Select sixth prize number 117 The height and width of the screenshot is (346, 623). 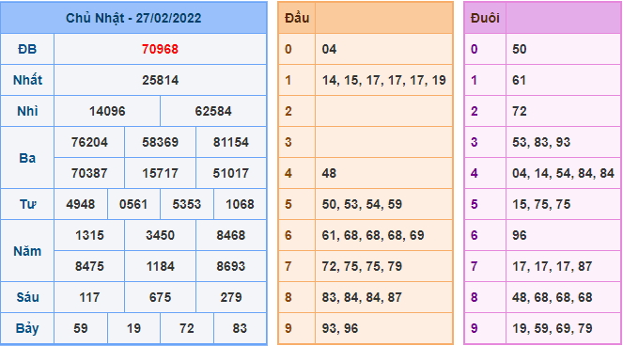(x=89, y=297)
